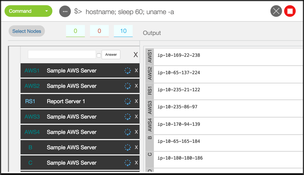Viewport: 304px width, 175px height.
Task: Click C vertical output label
Action: [150, 154]
